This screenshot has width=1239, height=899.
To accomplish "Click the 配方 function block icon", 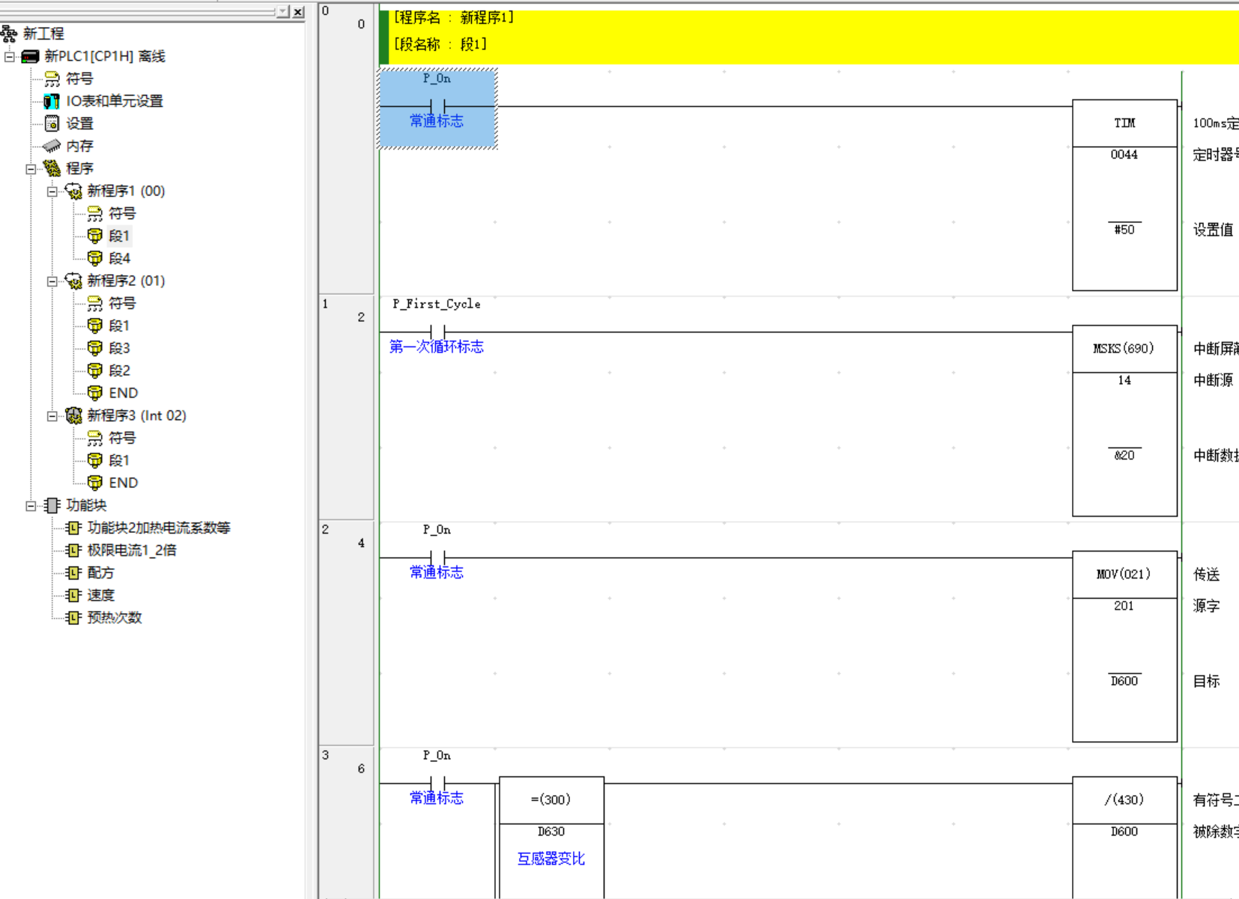I will tap(73, 573).
